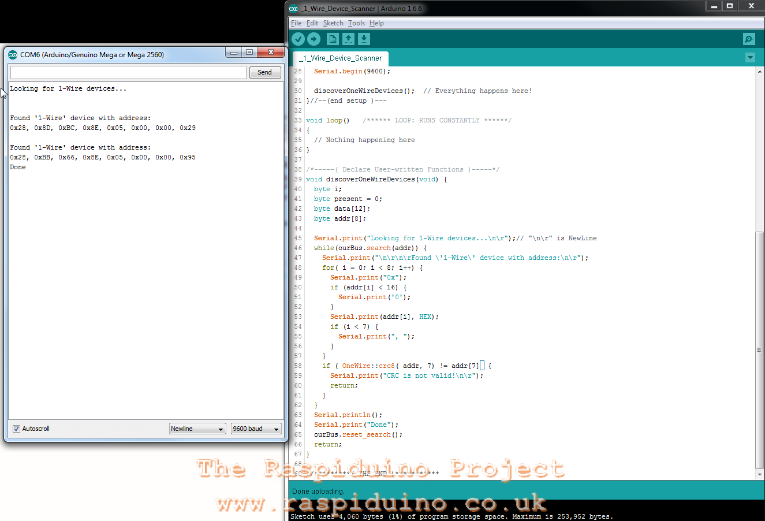765x521 pixels.
Task: Click the serial monitor text input field
Action: coord(128,72)
